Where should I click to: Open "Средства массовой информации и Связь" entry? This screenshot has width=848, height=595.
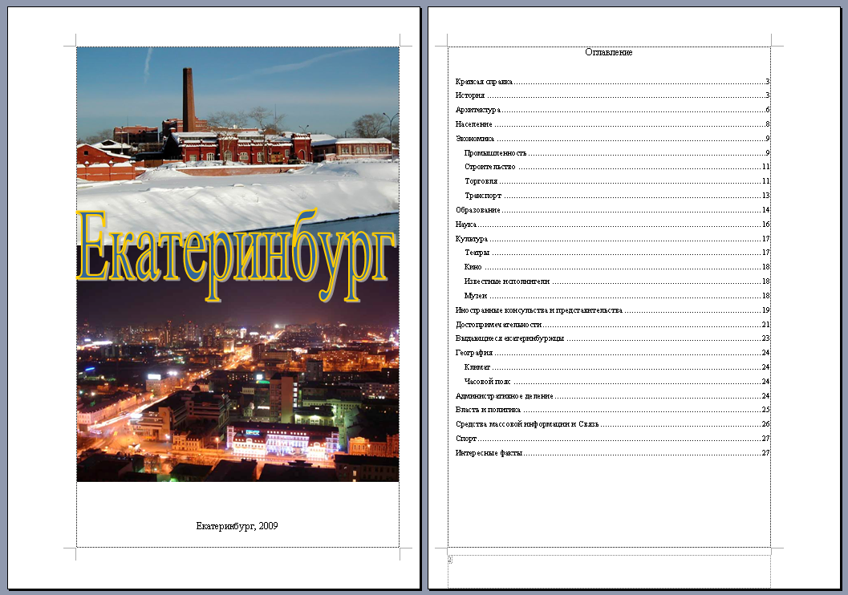[612, 424]
